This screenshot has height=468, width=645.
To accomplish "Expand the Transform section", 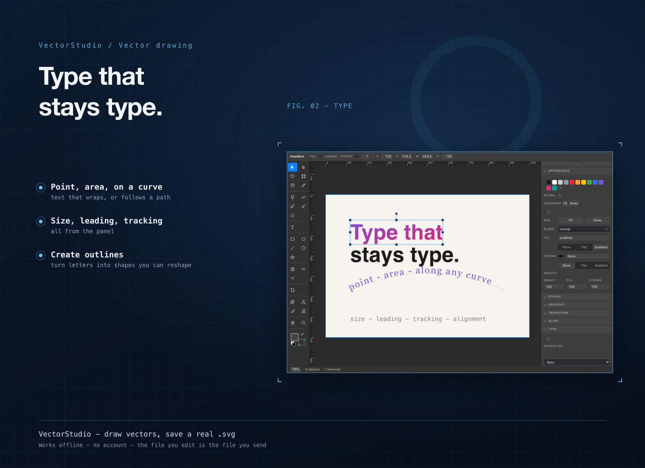I will pyautogui.click(x=577, y=313).
